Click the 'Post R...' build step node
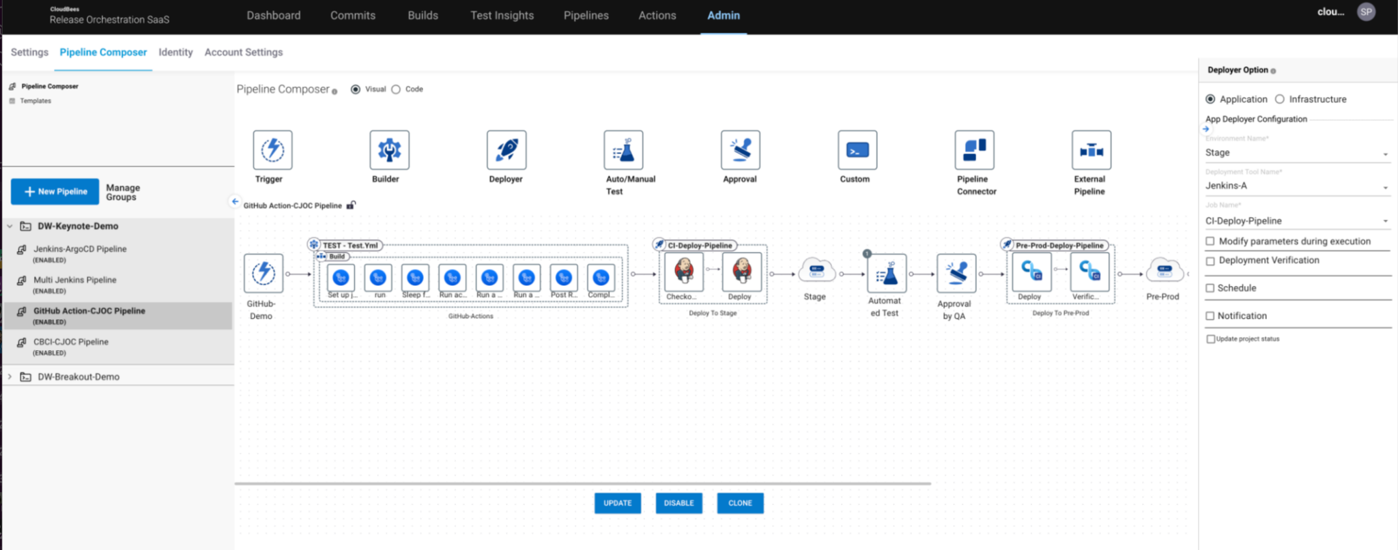Screen dimensions: 1398x550 coord(563,278)
